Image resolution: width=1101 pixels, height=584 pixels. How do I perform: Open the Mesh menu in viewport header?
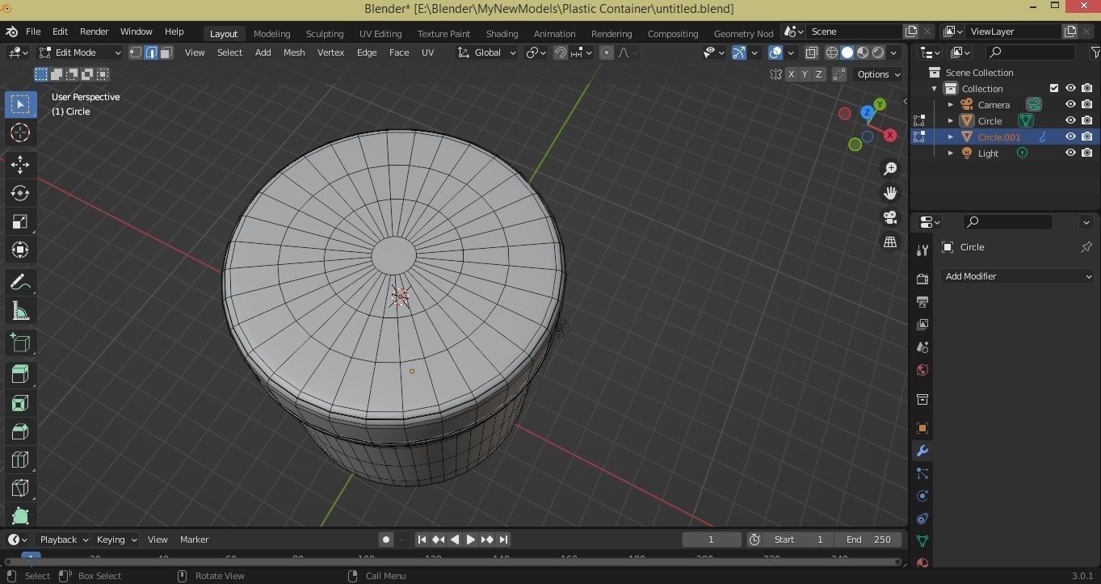(294, 53)
